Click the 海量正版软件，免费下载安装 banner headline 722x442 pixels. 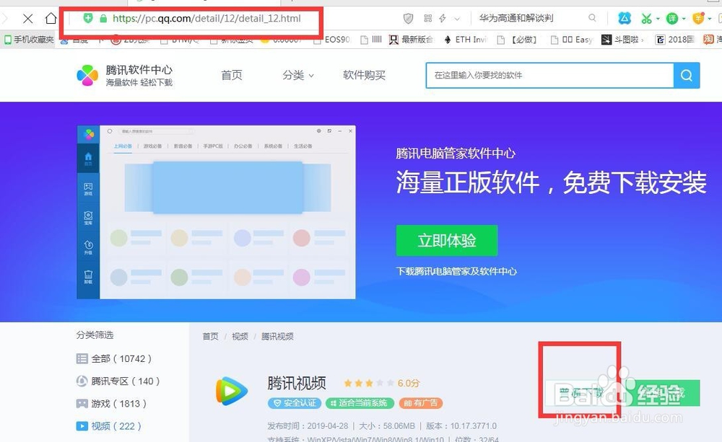tap(551, 182)
